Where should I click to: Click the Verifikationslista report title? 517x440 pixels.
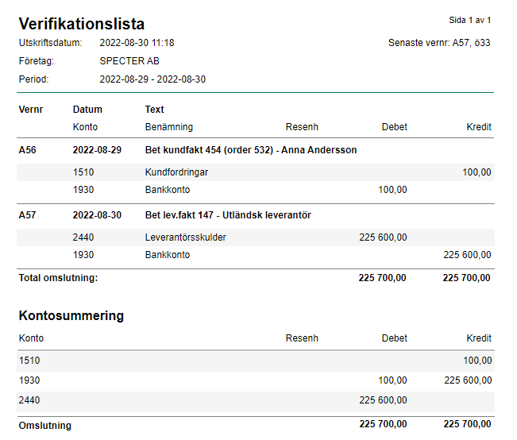point(82,24)
